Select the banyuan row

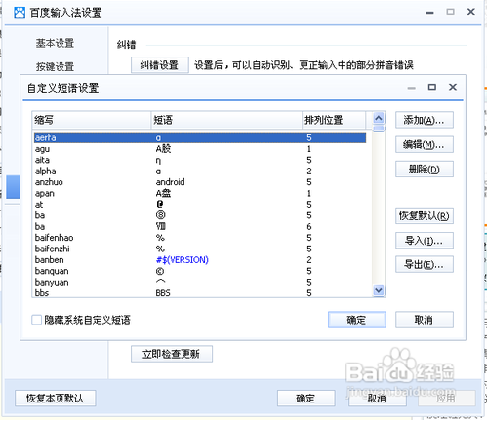(x=200, y=282)
